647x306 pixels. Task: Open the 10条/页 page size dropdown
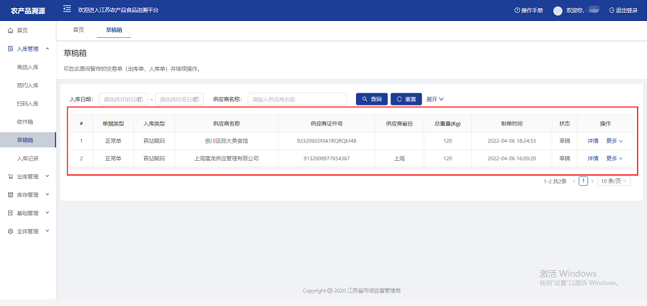[x=614, y=181]
